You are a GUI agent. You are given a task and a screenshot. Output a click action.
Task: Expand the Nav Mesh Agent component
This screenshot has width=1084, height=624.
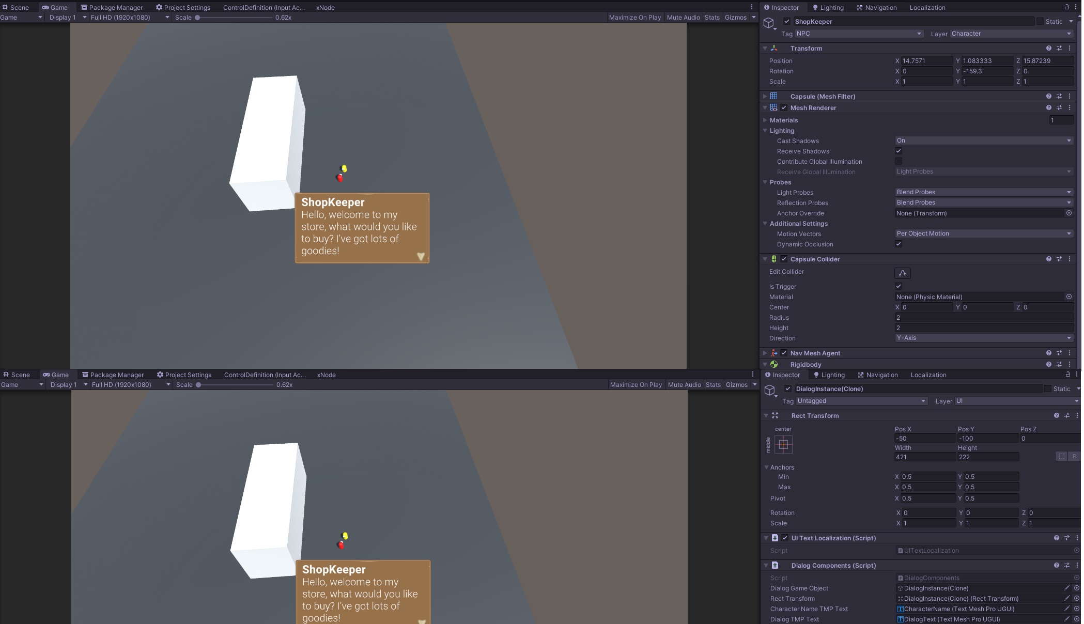coord(765,353)
